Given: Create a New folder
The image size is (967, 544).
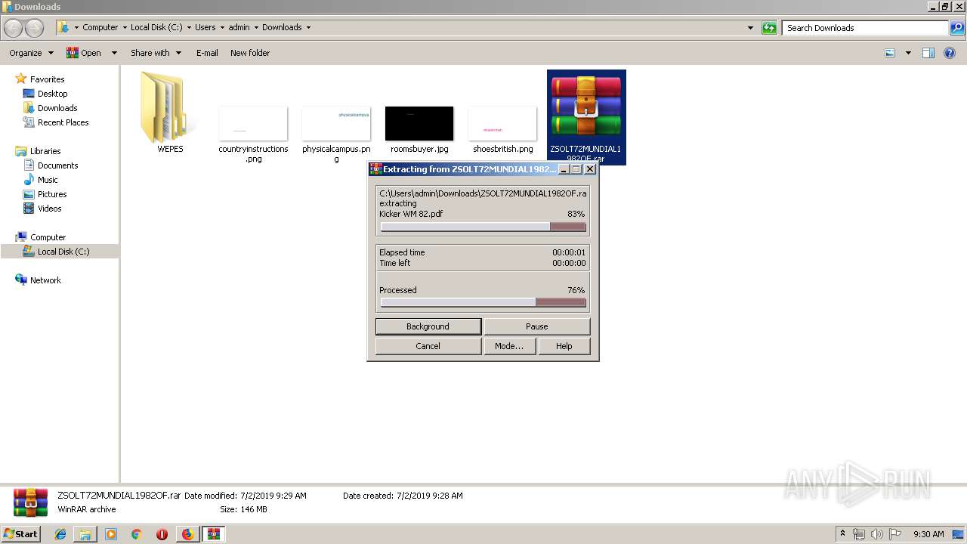Looking at the screenshot, I should tap(250, 53).
